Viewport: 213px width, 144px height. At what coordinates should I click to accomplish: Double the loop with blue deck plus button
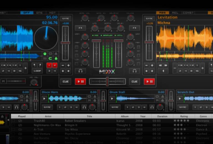(x=26, y=68)
